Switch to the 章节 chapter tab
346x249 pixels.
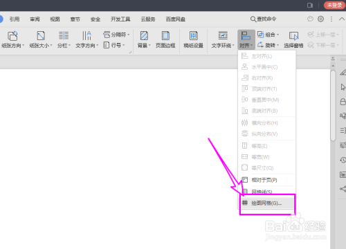point(75,19)
